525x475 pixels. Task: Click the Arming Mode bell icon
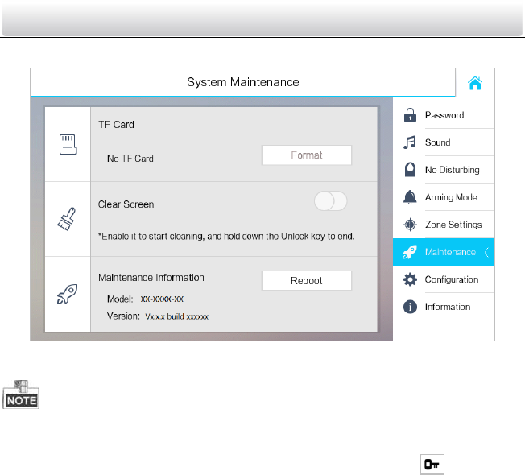(410, 197)
